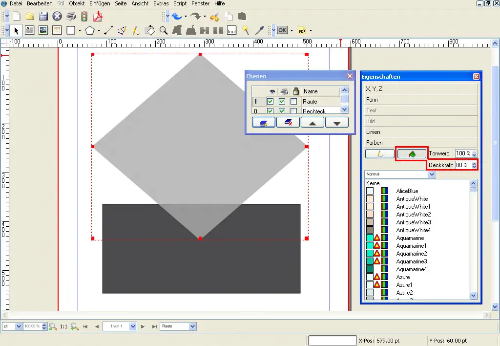Viewport: 500px width, 346px height.
Task: Lock the Rechteck layer
Action: pyautogui.click(x=293, y=110)
